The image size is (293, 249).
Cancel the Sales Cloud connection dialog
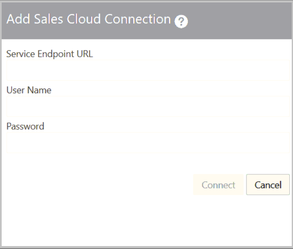(268, 185)
